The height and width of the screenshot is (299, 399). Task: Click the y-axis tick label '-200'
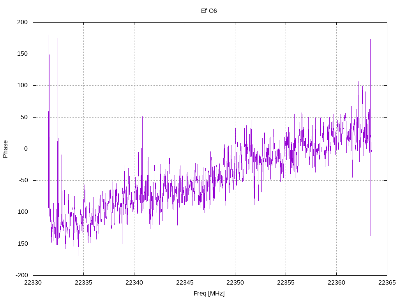coord(22,275)
